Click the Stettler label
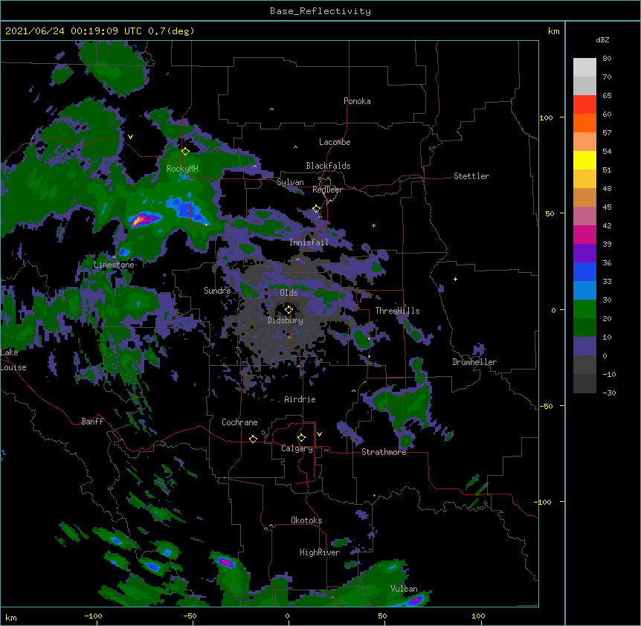641x626 pixels. click(471, 176)
